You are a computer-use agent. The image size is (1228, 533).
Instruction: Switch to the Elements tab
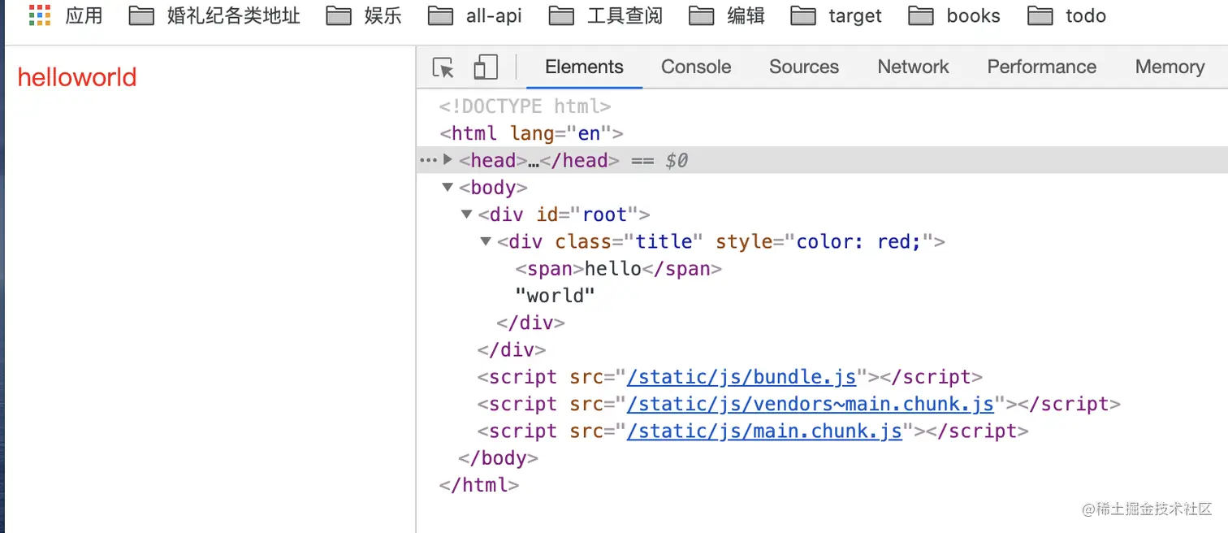tap(584, 67)
